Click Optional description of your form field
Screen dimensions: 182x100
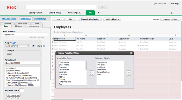[68, 32]
